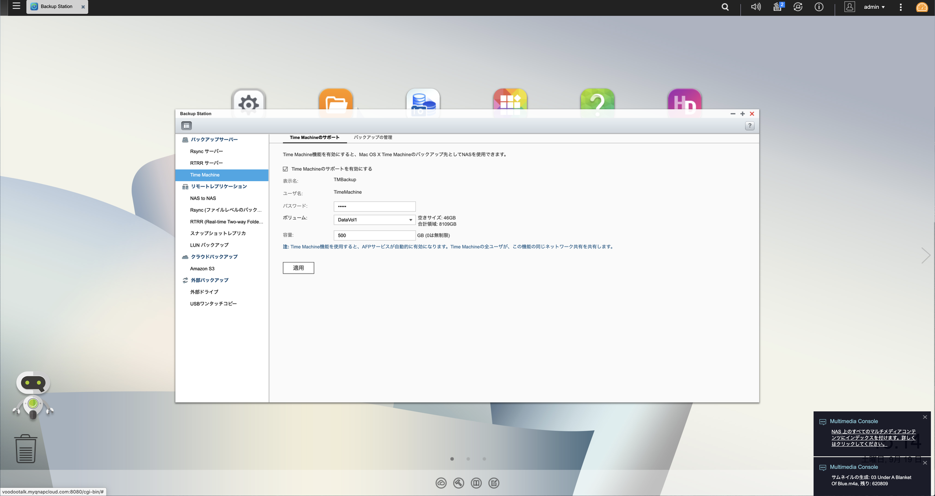Toggle Backup Station sidebar panel icon

coord(187,126)
